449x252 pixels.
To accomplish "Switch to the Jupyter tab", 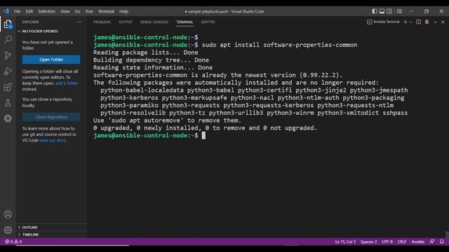I will (x=208, y=22).
